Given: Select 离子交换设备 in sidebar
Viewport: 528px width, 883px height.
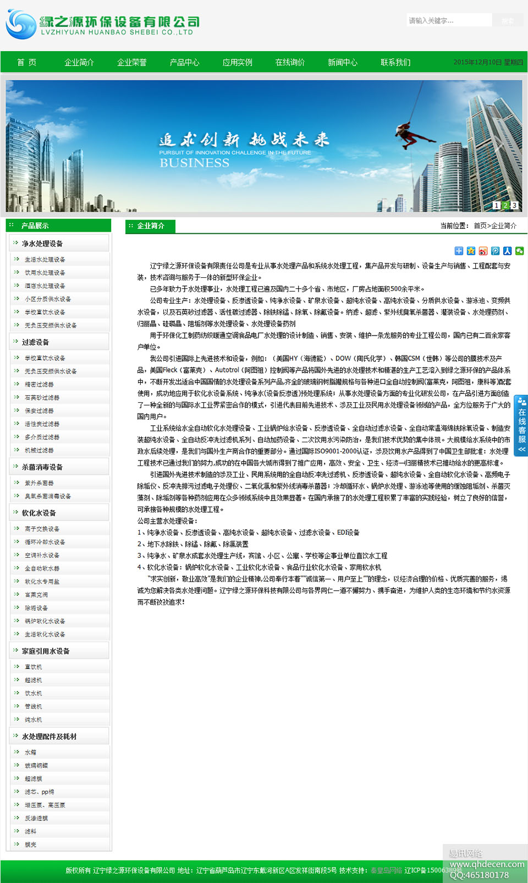Looking at the screenshot, I should pos(42,529).
